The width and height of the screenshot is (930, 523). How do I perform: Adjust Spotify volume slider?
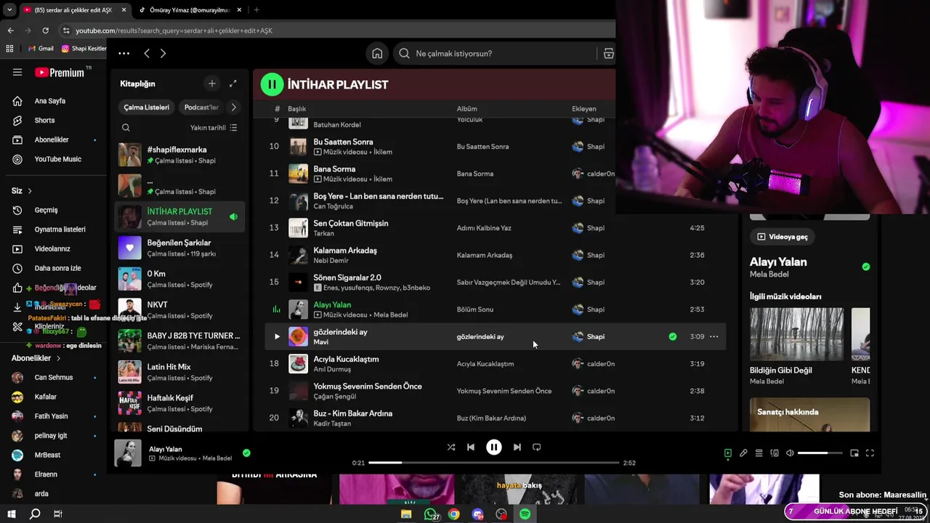pyautogui.click(x=820, y=453)
